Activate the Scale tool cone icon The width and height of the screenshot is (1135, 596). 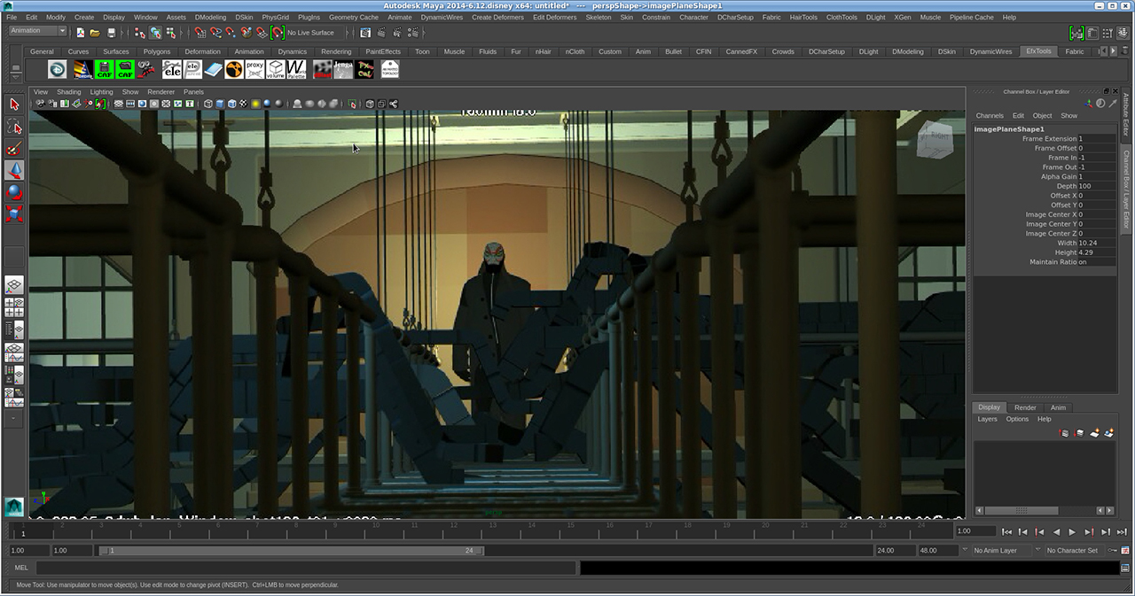click(14, 170)
